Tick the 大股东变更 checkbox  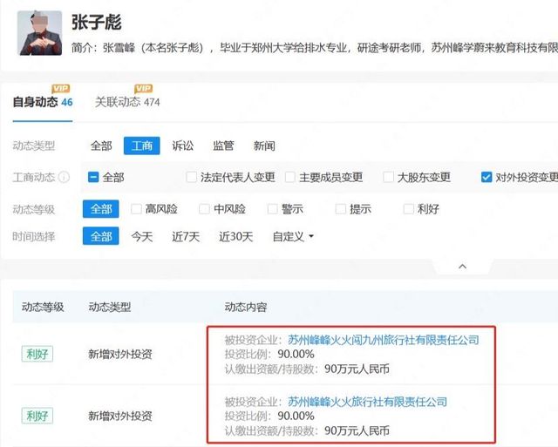389,178
